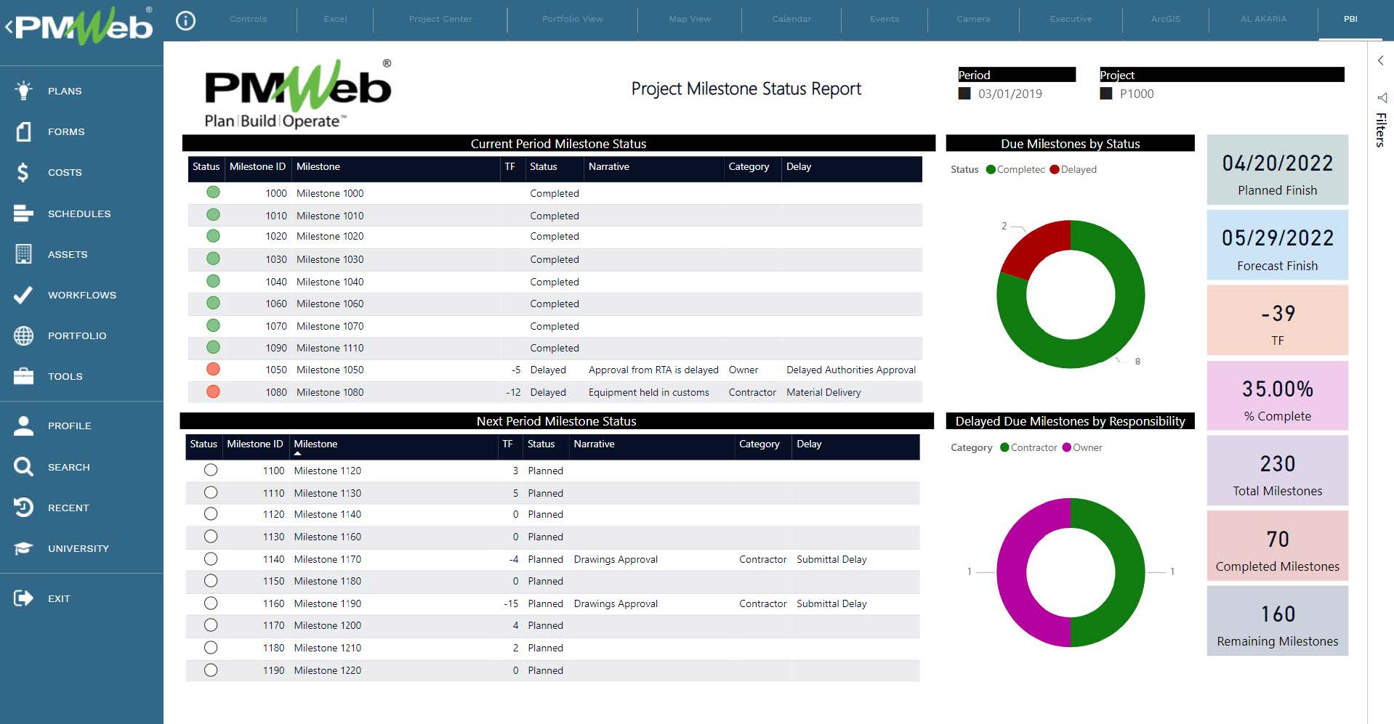The image size is (1394, 724).
Task: Open the ArcGIS tab
Action: point(1166,19)
